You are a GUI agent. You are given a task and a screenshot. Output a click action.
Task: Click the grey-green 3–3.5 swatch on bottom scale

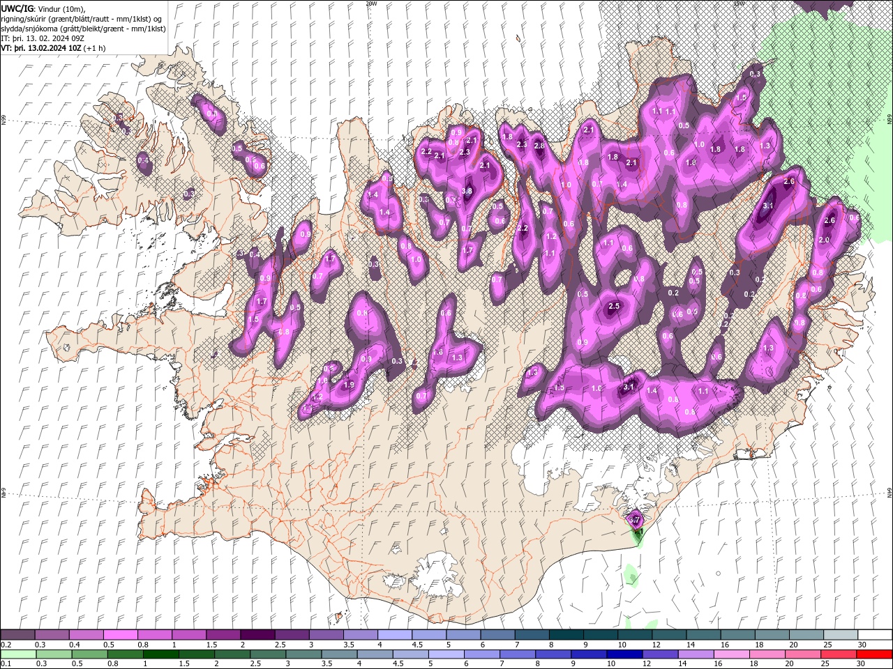tap(304, 654)
